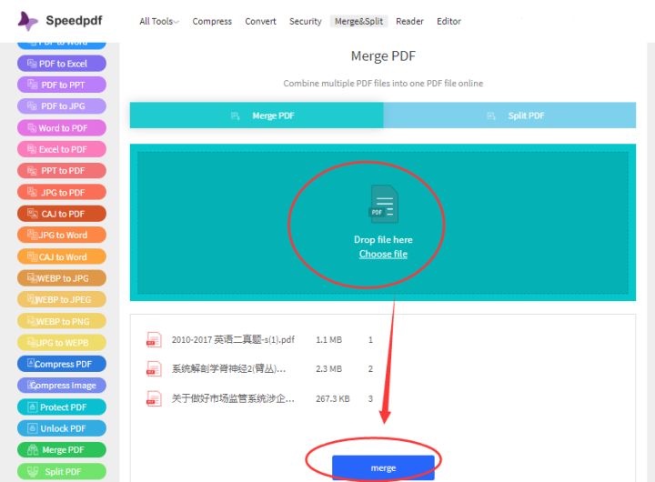Select WEBP to JPEG sidebar button
Viewport: 655px width, 482px height.
click(62, 299)
